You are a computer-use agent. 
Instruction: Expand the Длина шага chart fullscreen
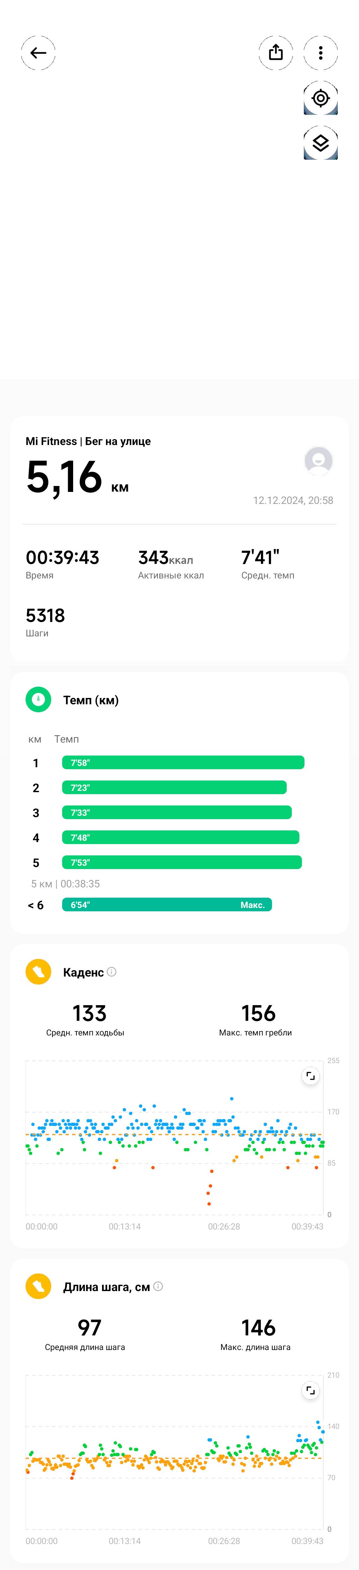[x=310, y=1390]
